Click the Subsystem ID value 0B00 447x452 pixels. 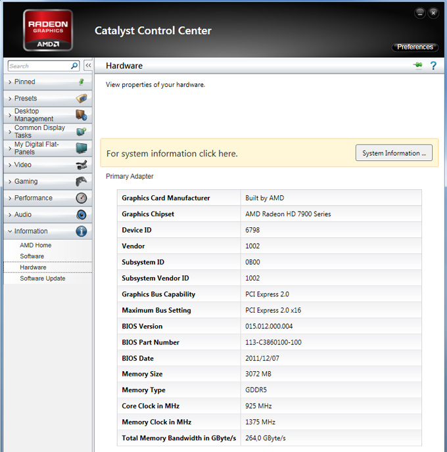click(252, 262)
